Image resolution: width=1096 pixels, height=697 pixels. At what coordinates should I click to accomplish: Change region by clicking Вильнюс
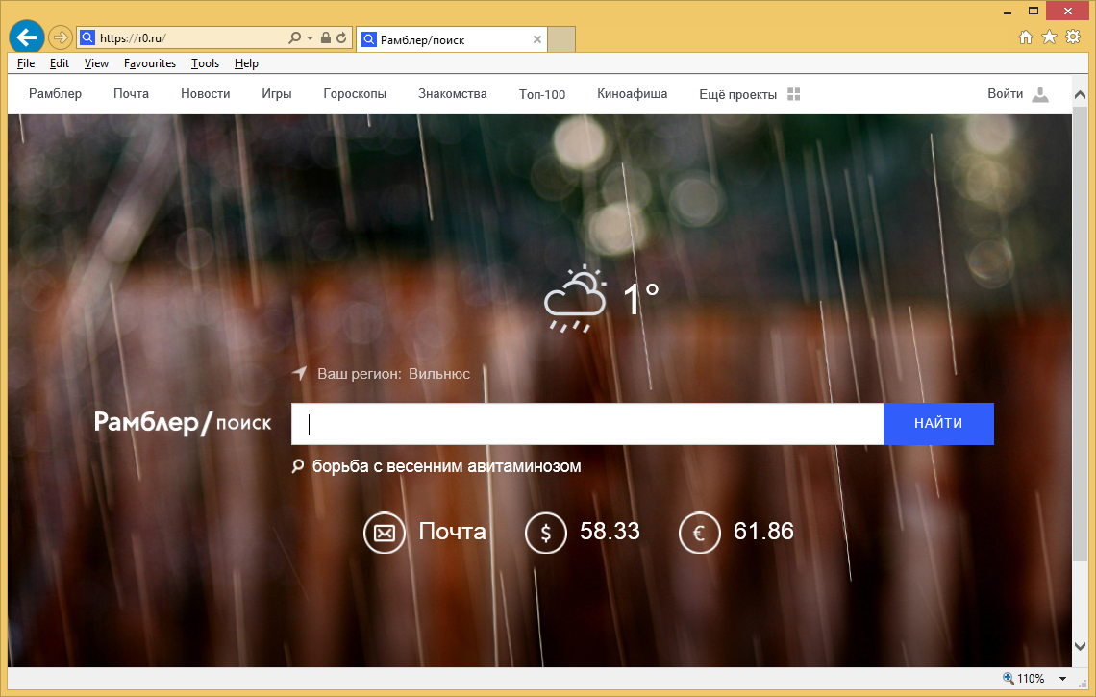click(x=439, y=374)
